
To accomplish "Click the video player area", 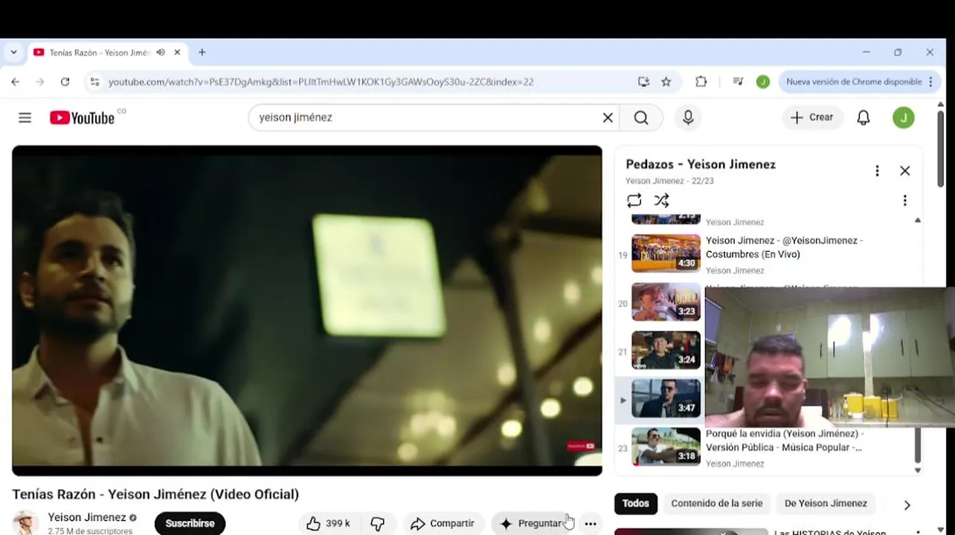I will coord(307,311).
